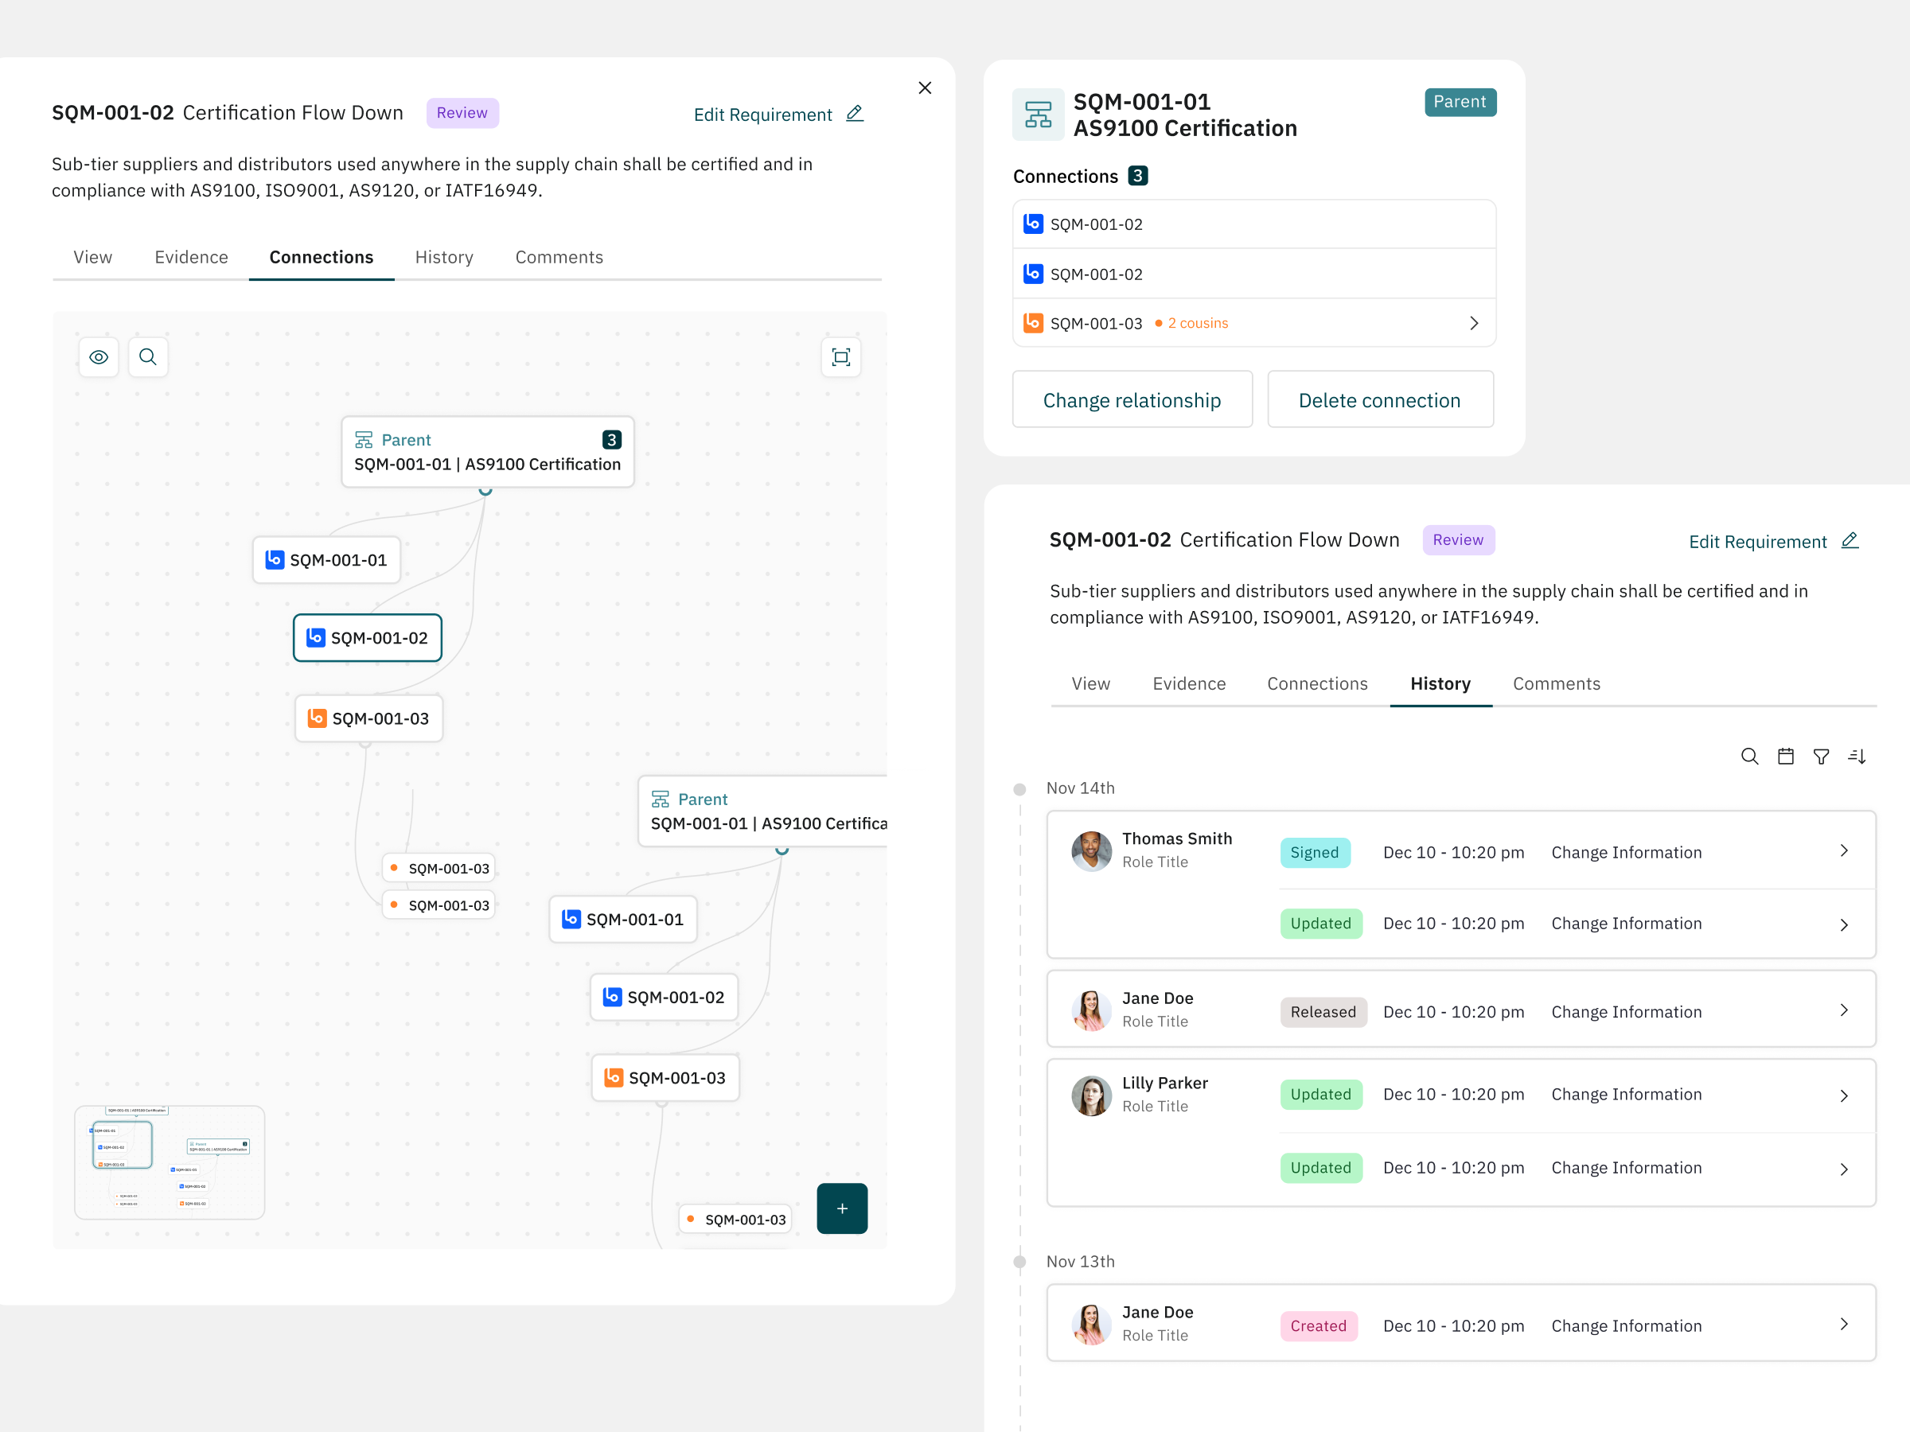
Task: Select lower SQM-001-01 graph node
Action: 622,920
